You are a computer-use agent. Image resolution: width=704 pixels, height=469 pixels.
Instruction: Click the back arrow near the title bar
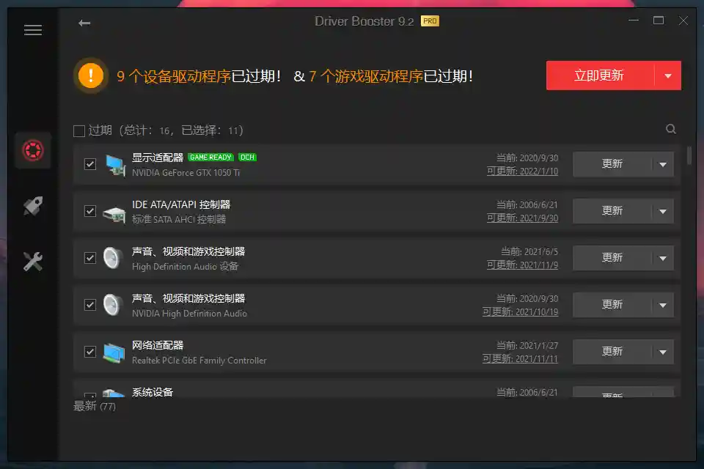84,23
